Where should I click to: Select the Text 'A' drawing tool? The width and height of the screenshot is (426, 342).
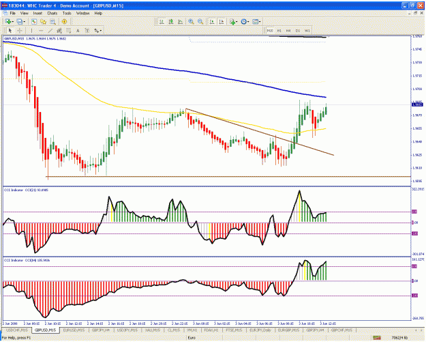[78, 31]
